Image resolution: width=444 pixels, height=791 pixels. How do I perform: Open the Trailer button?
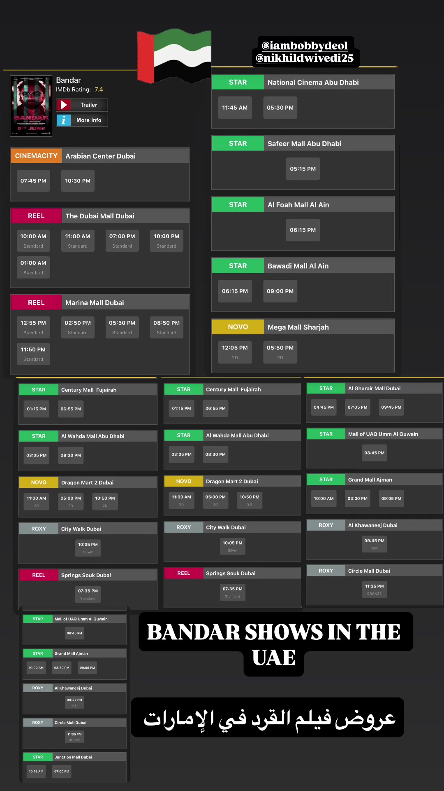82,105
